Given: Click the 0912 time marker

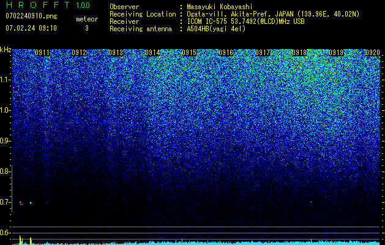Looking at the screenshot, I should coord(79,53).
